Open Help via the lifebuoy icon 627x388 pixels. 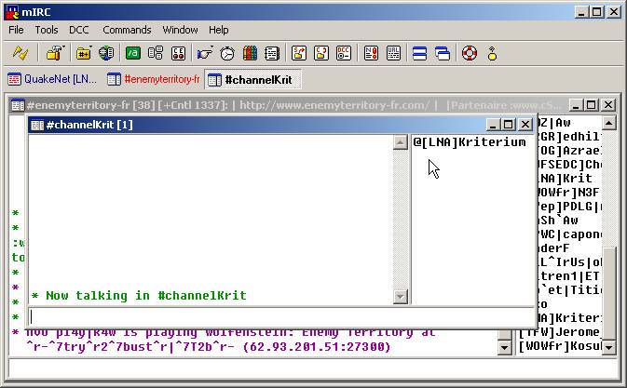[x=470, y=53]
